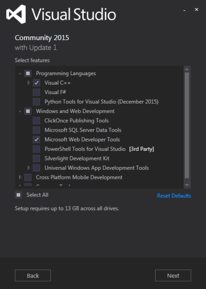Collapse the Programming Languages tree node
Viewport: 206px width, 289px height.
20,74
